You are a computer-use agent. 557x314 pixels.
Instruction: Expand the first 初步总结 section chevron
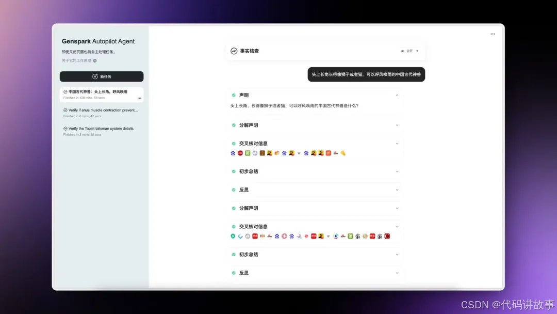pos(397,171)
